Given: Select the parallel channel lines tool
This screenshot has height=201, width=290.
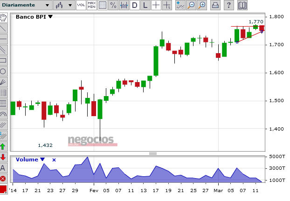Looking at the screenshot, I should (3, 50).
